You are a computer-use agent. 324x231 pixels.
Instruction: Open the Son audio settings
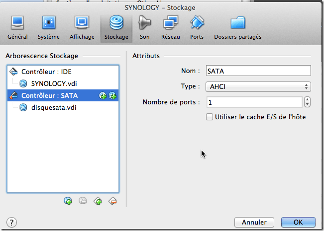coord(145,28)
